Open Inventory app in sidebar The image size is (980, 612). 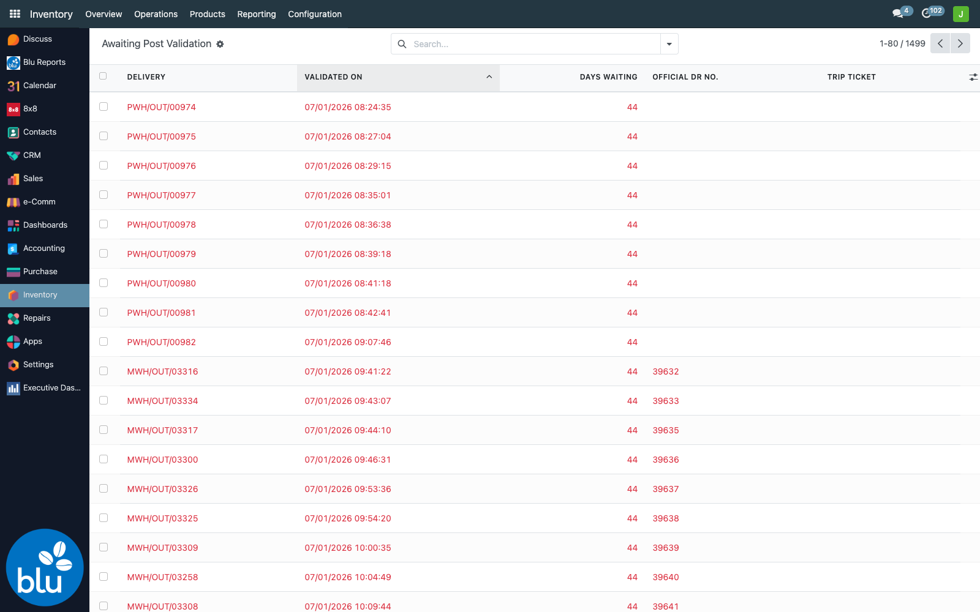[45, 295]
